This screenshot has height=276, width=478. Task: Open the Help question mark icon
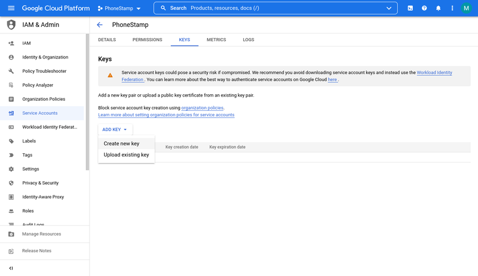[424, 8]
